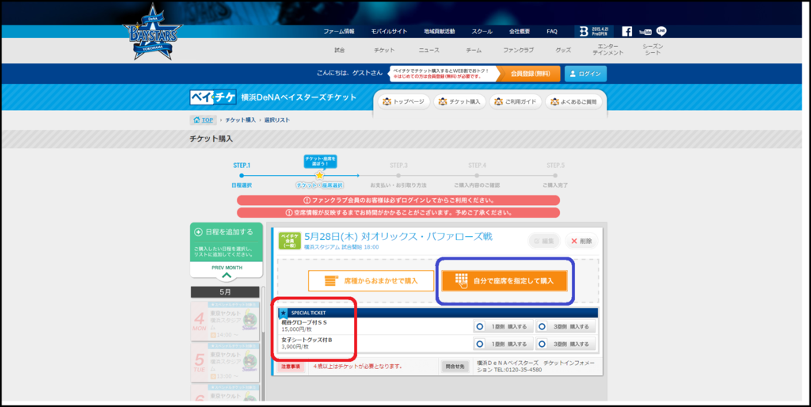
Task: Click the 問合せ先 label
Action: 455,366
